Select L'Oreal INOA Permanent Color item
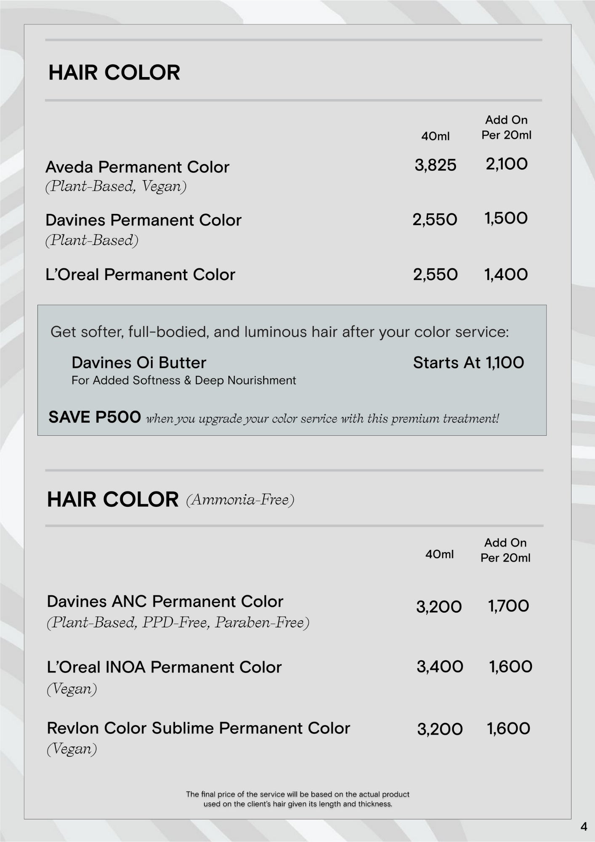Screen dimensions: 595x842 click(x=164, y=667)
